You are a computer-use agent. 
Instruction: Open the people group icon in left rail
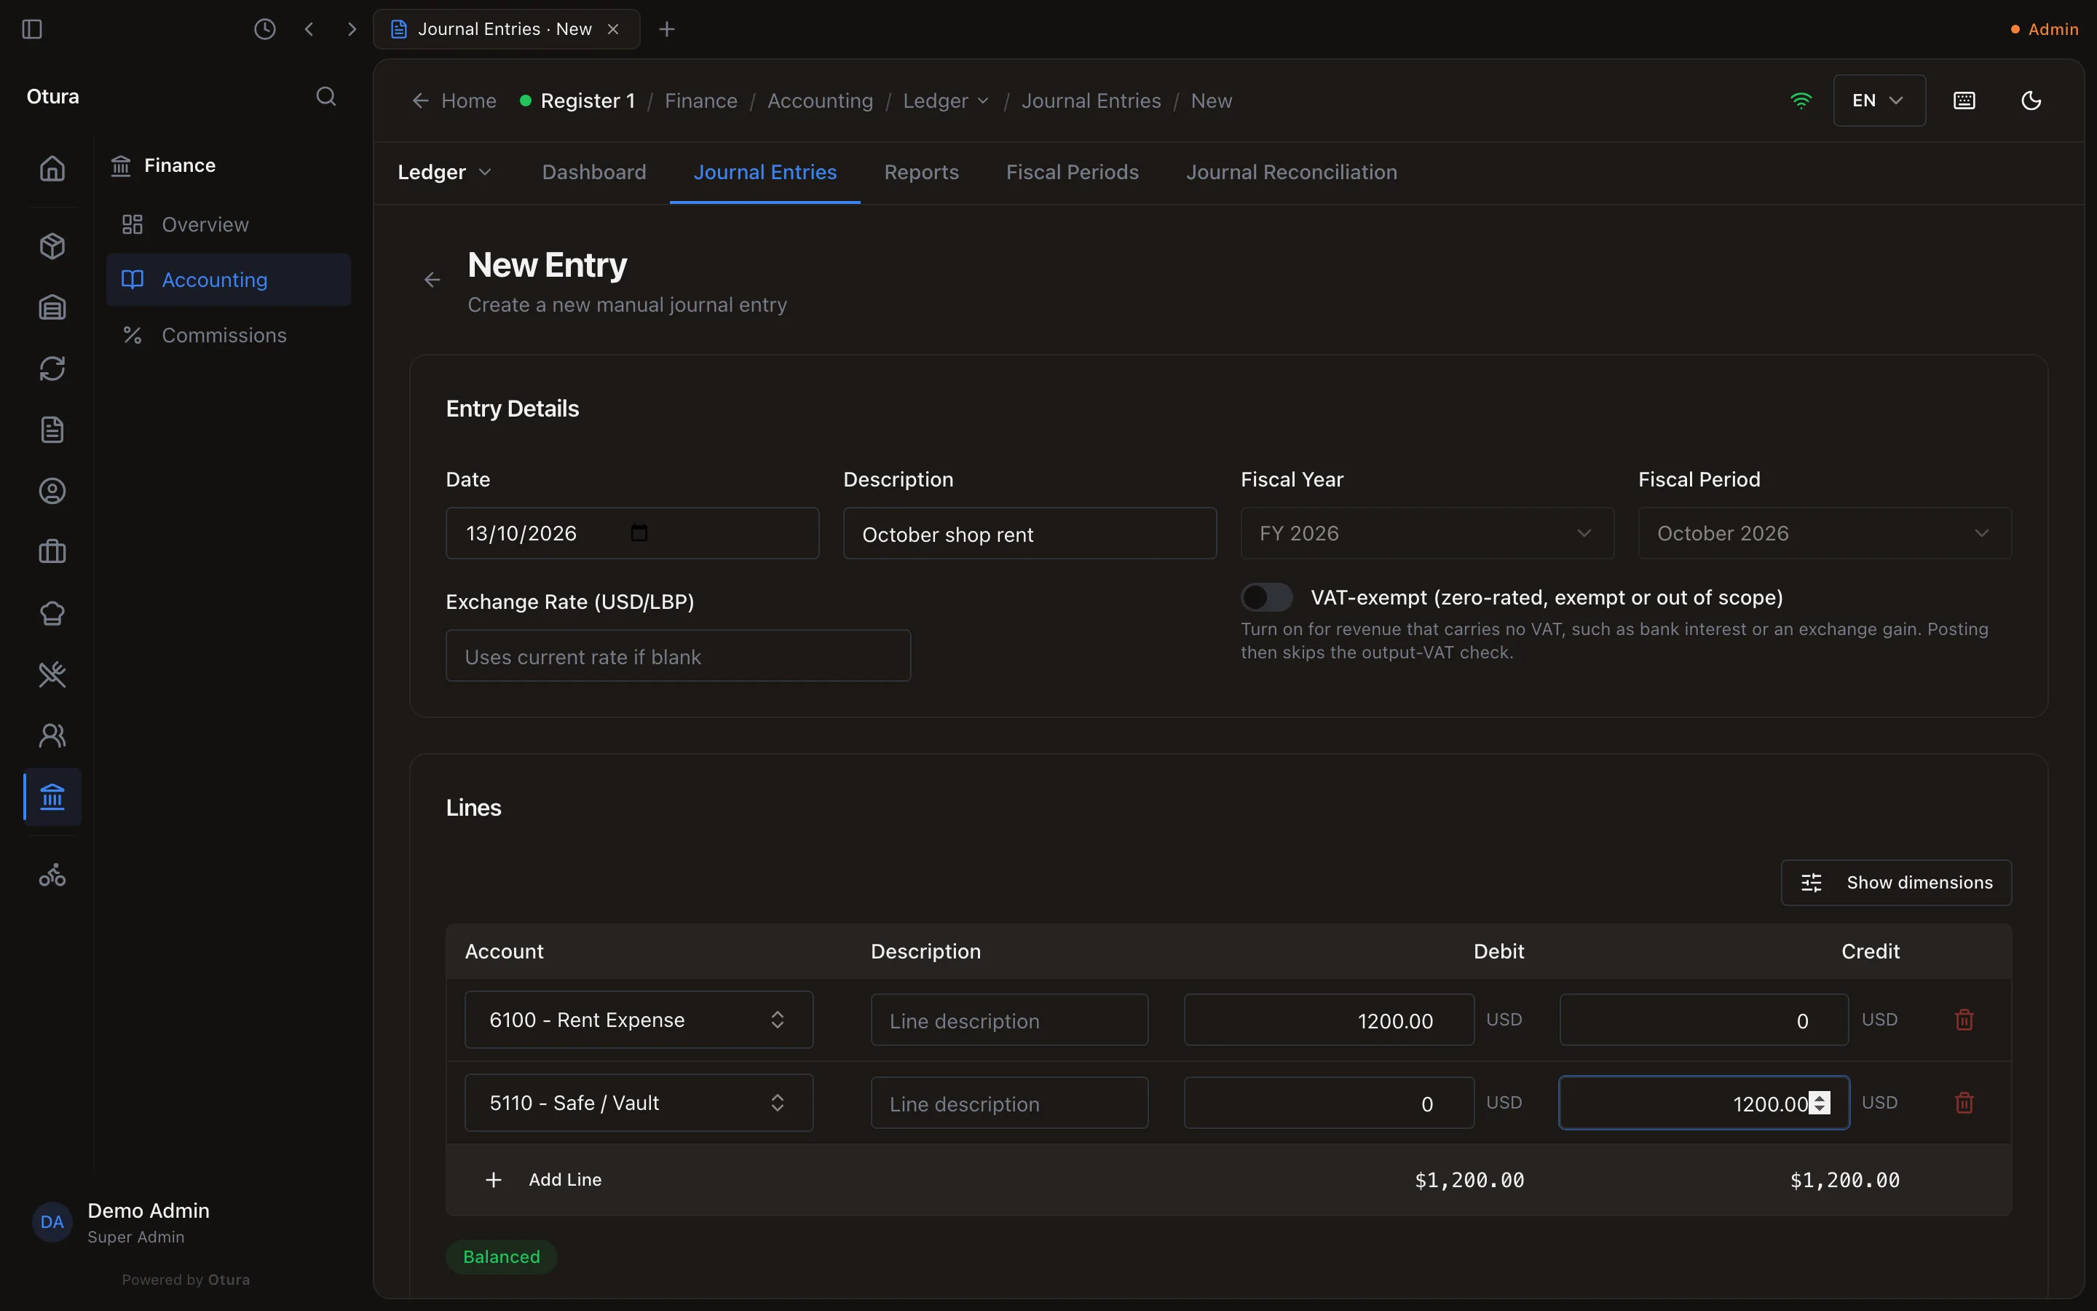(x=53, y=736)
